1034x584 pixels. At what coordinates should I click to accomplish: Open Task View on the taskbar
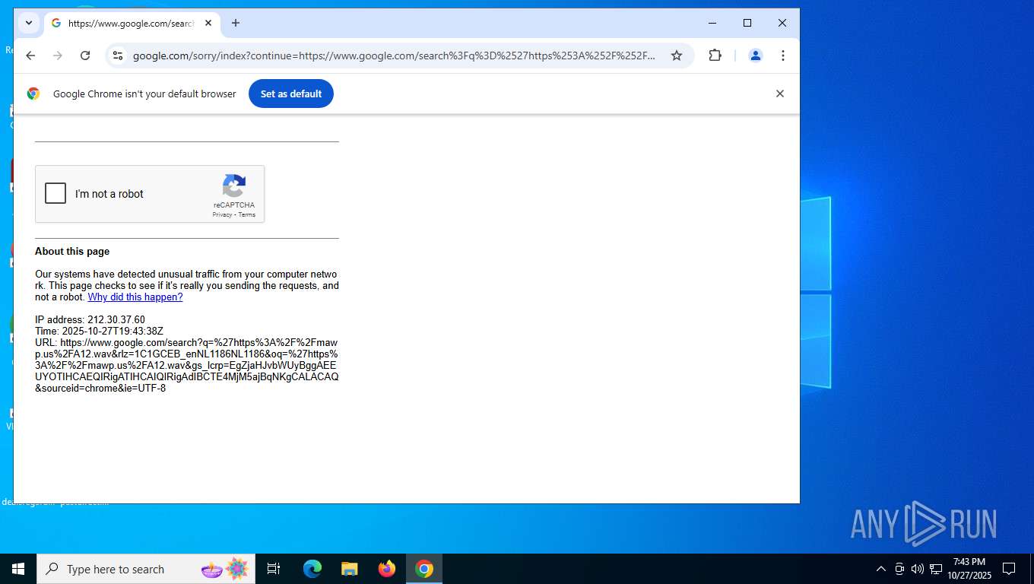(274, 569)
